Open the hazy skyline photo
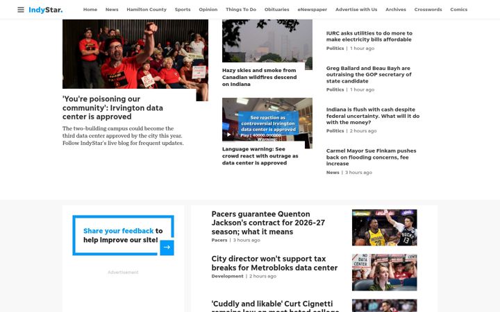Screen dimensions: 500x312 (267, 41)
